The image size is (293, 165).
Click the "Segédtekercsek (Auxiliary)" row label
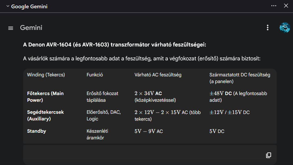pyautogui.click(x=45, y=115)
